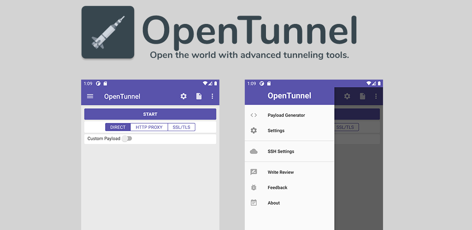Open the three-dot overflow menu on left screen
The width and height of the screenshot is (472, 230).
pyautogui.click(x=212, y=97)
